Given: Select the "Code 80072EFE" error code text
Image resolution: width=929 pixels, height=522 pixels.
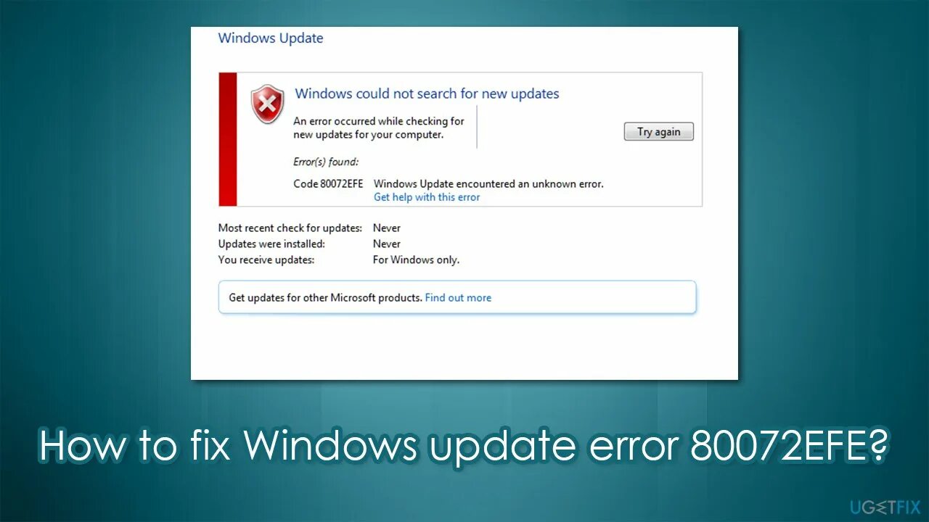Looking at the screenshot, I should [328, 183].
